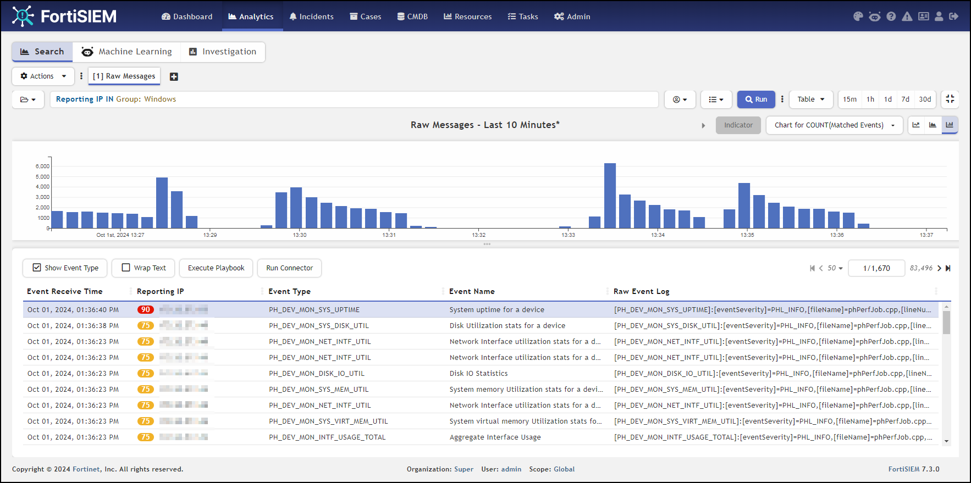Viewport: 971px width, 483px height.
Task: Open Chart for COUNT(Matched Events) dropdown
Action: [x=834, y=125]
